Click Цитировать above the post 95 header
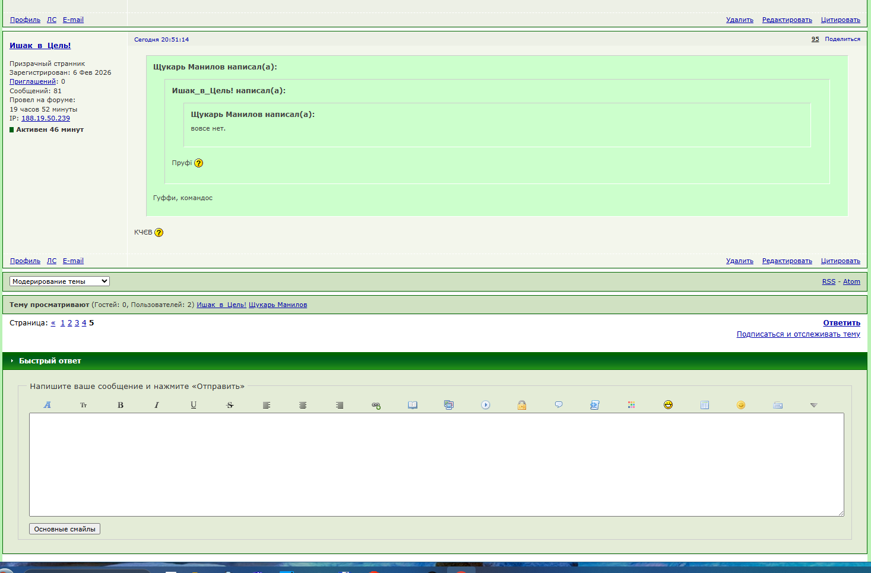This screenshot has height=573, width=871. coord(840,20)
